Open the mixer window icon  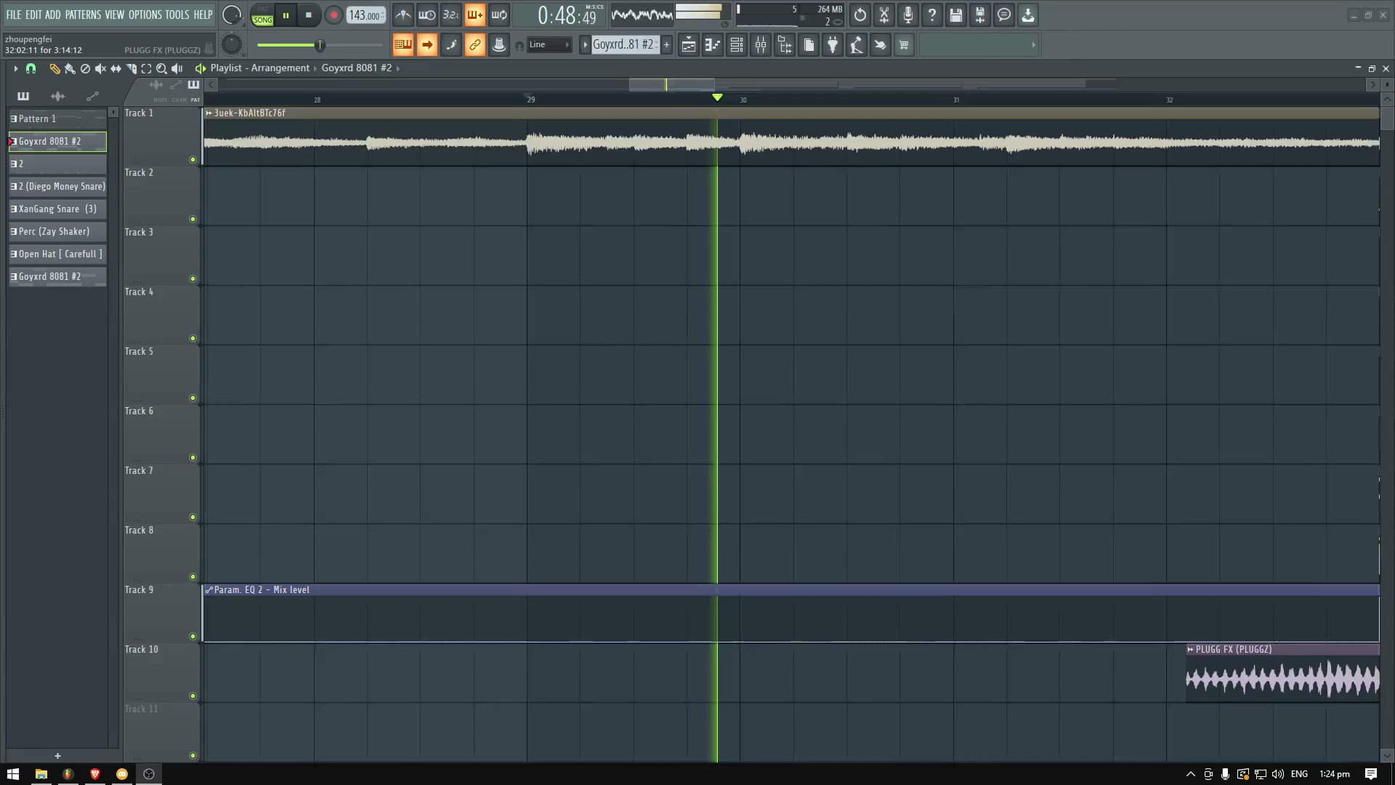point(761,45)
